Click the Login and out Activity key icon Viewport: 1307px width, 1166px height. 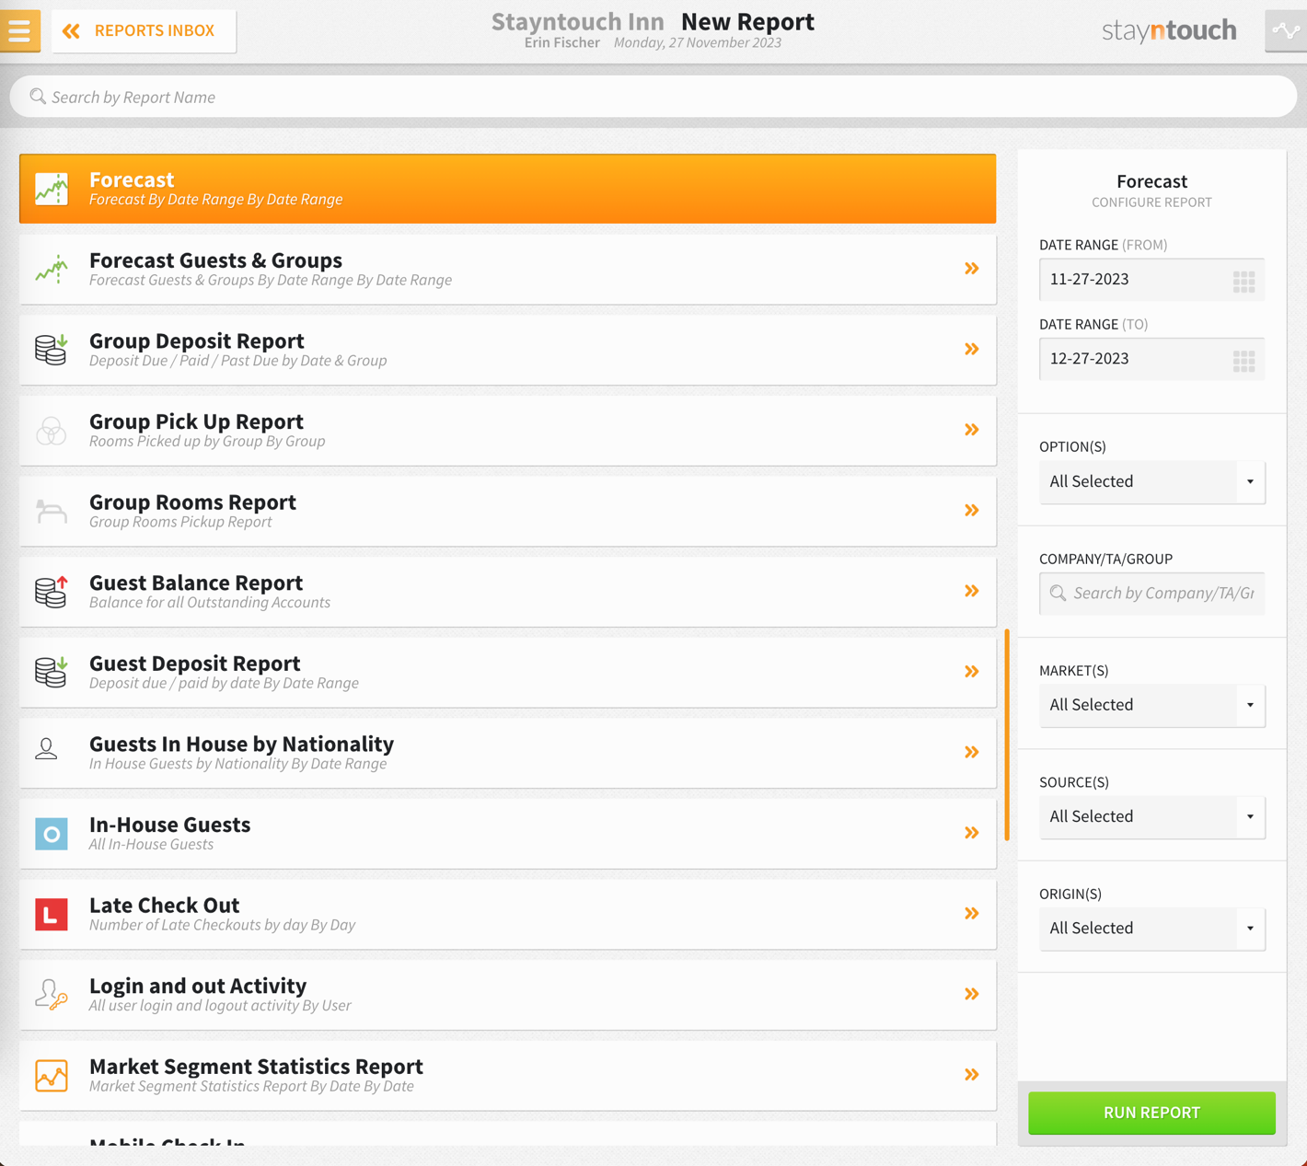(52, 995)
